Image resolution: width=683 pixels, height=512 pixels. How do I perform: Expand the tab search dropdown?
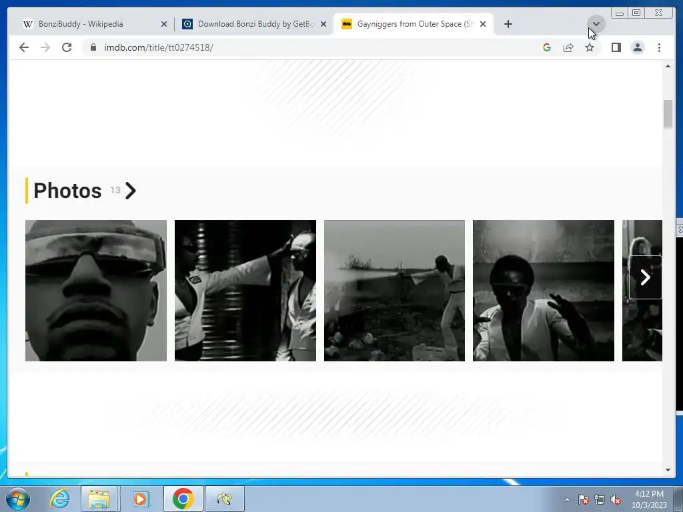click(596, 24)
